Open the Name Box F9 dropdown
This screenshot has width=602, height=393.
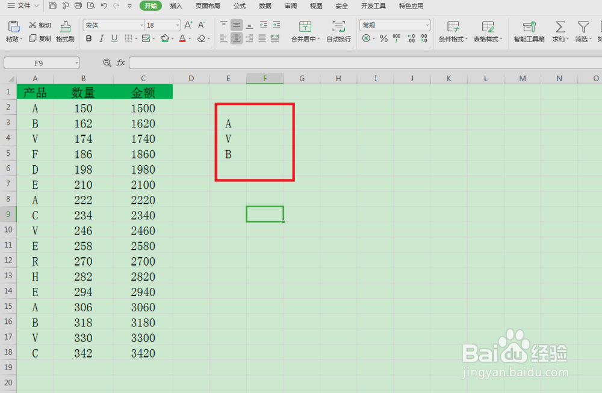coord(77,63)
